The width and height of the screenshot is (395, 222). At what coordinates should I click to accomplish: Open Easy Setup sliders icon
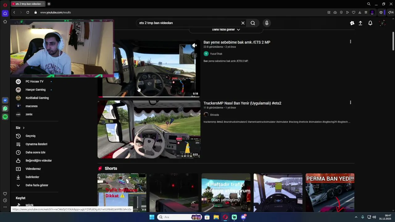pyautogui.click(x=366, y=12)
